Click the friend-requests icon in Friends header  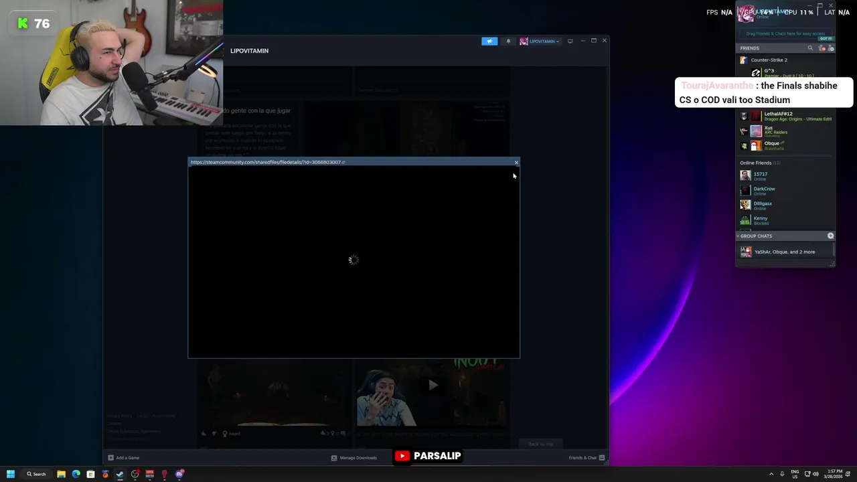[823, 48]
